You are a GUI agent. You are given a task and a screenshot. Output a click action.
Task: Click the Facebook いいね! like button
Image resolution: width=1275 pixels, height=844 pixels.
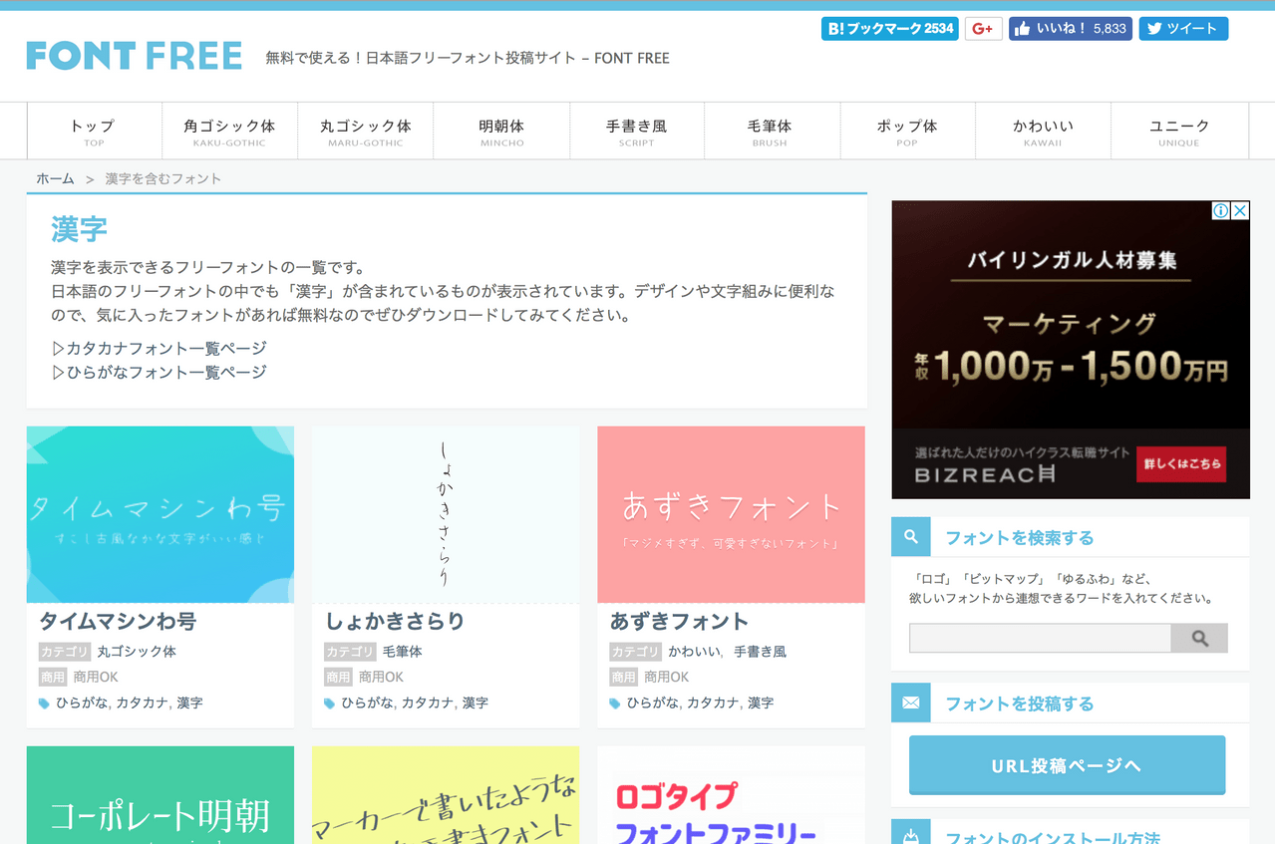tap(1070, 29)
